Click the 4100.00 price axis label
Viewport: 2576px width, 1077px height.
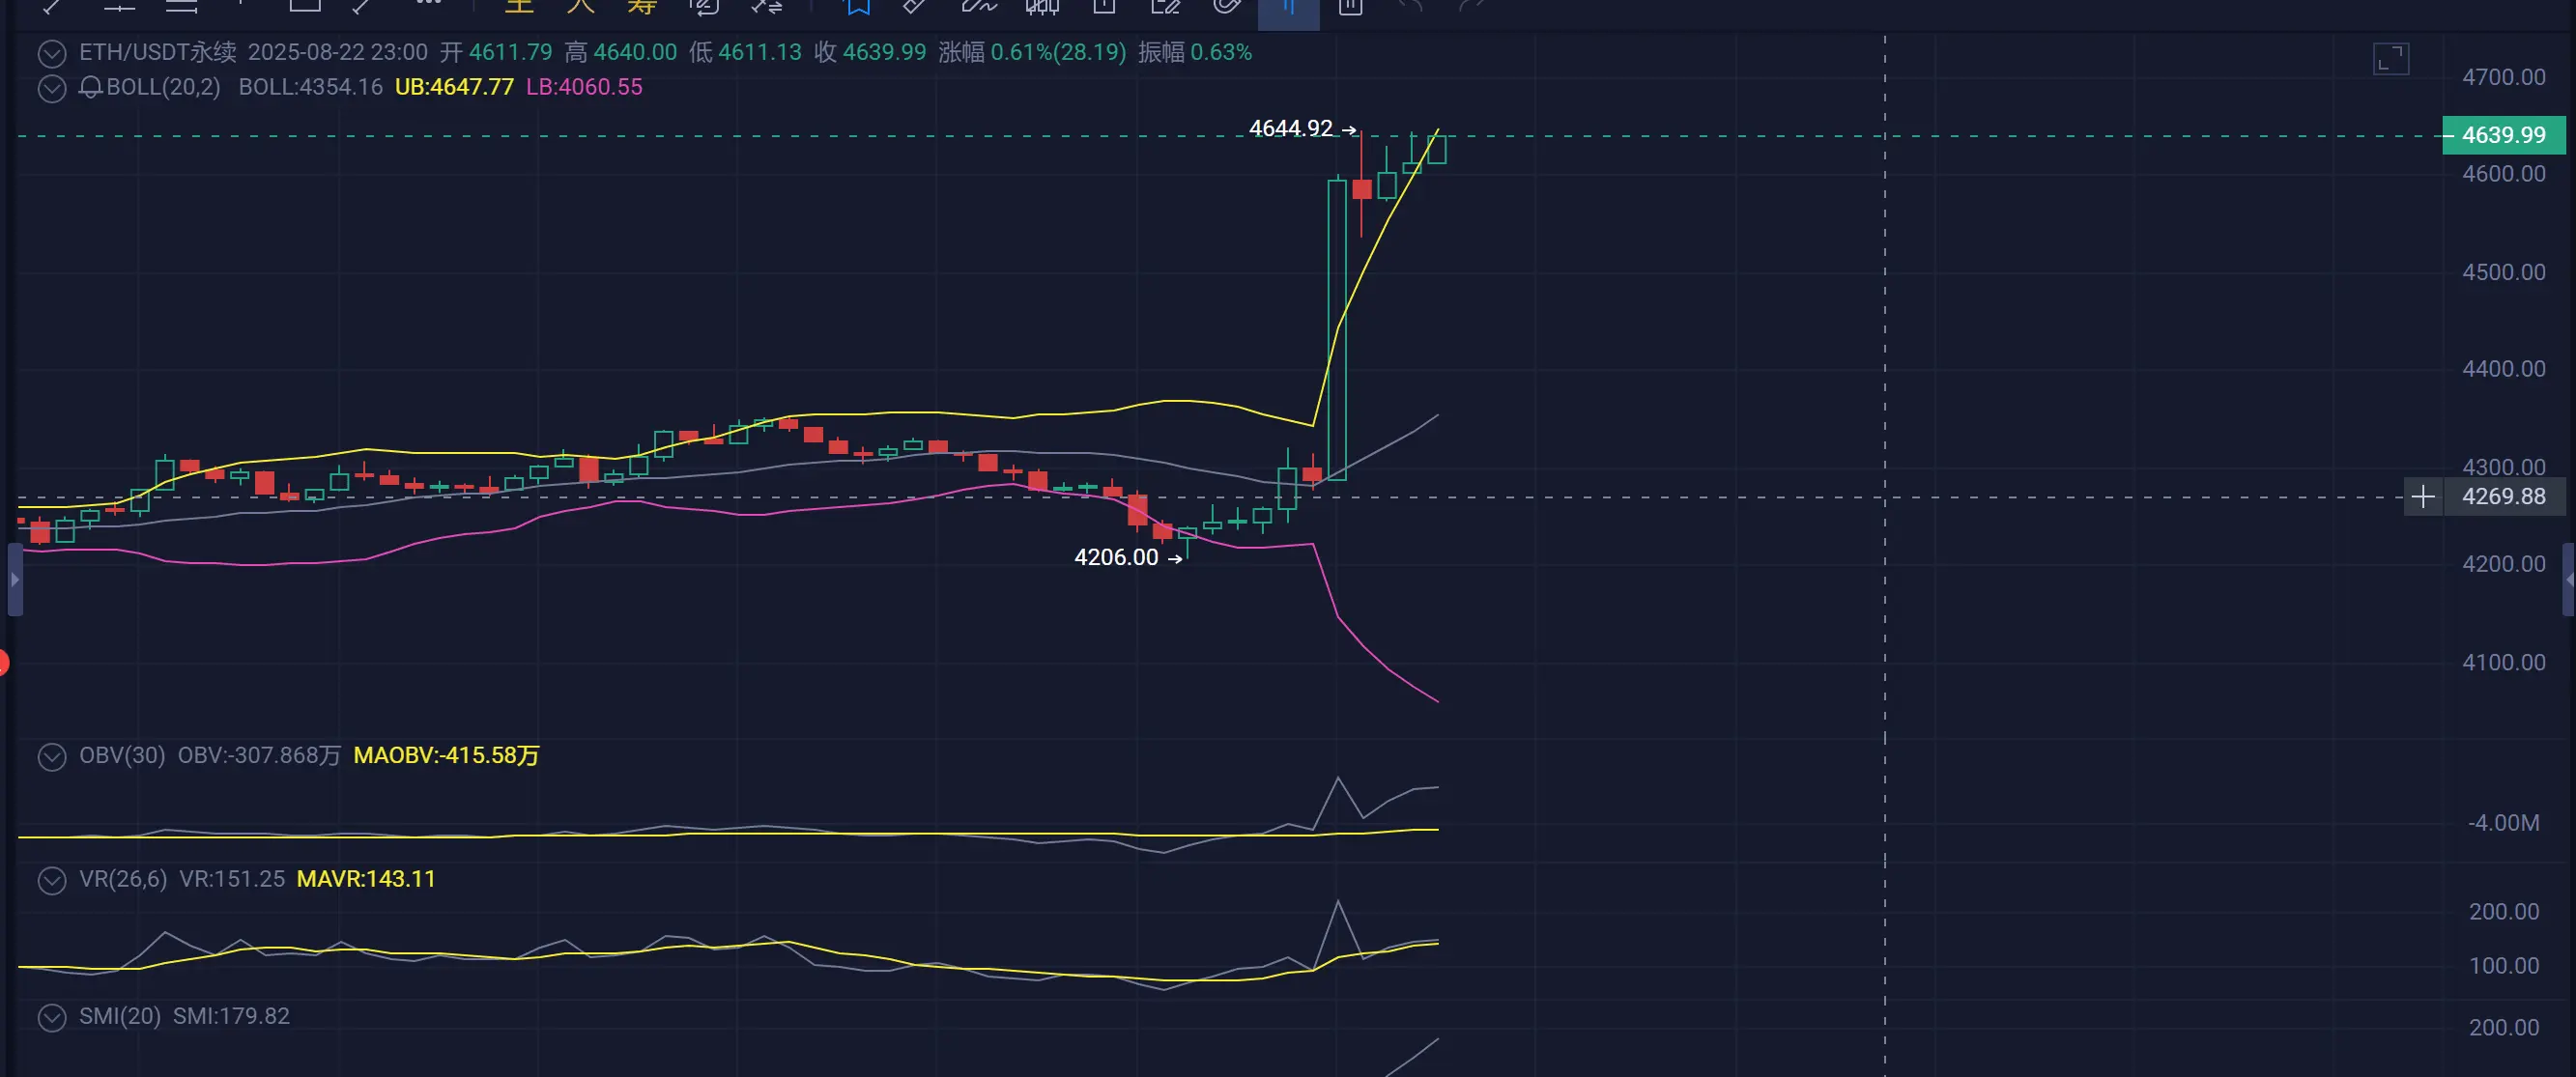pos(2504,662)
